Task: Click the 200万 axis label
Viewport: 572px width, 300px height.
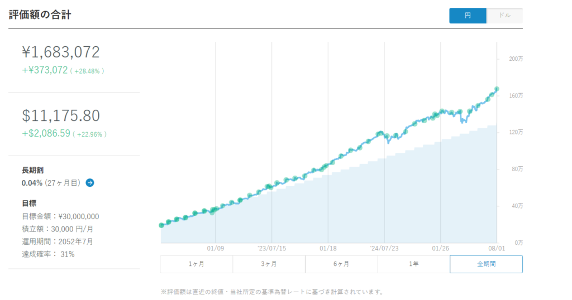Action: [516, 59]
